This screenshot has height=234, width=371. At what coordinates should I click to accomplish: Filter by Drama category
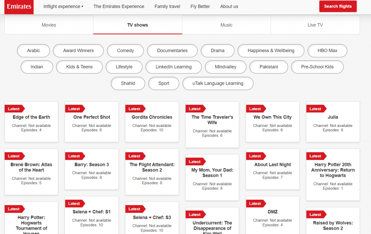218,51
